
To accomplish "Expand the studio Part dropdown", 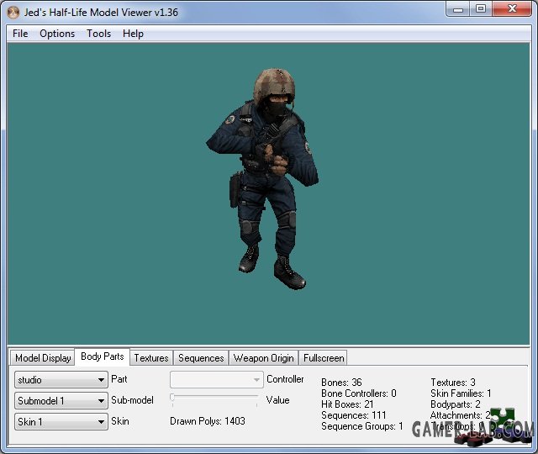I will point(61,379).
